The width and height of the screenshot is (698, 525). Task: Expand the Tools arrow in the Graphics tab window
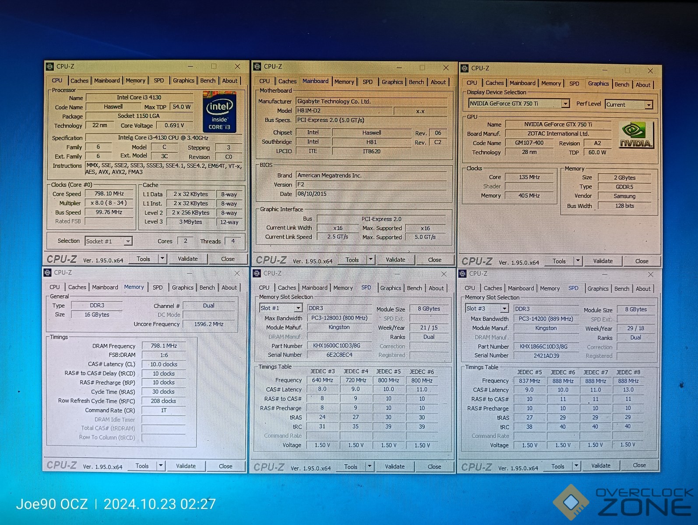[578, 261]
